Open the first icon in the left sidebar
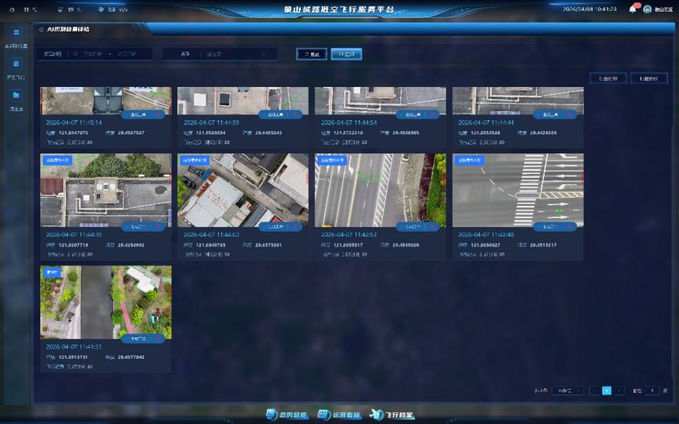The height and width of the screenshot is (424, 679). point(16,33)
